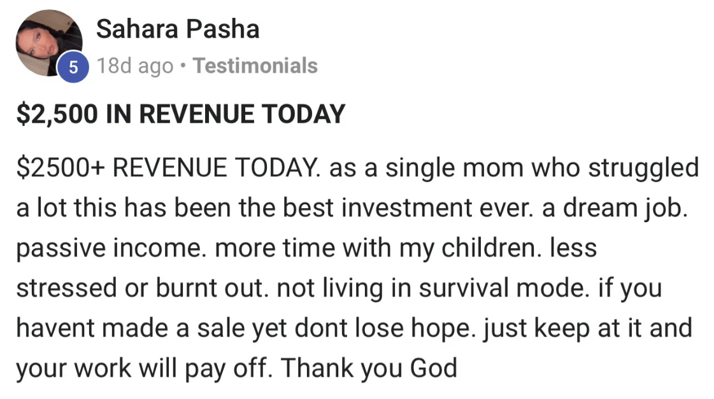
Task: Open the Testimonials category
Action: 255,66
